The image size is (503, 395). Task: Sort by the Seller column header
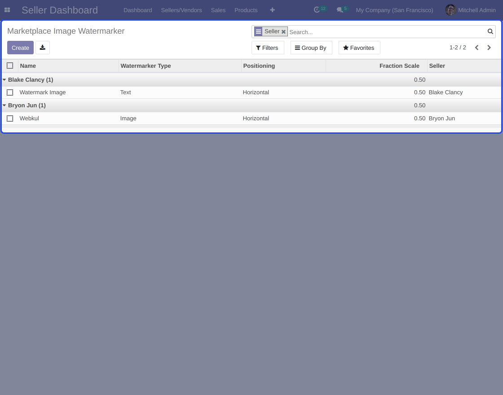tap(464, 66)
